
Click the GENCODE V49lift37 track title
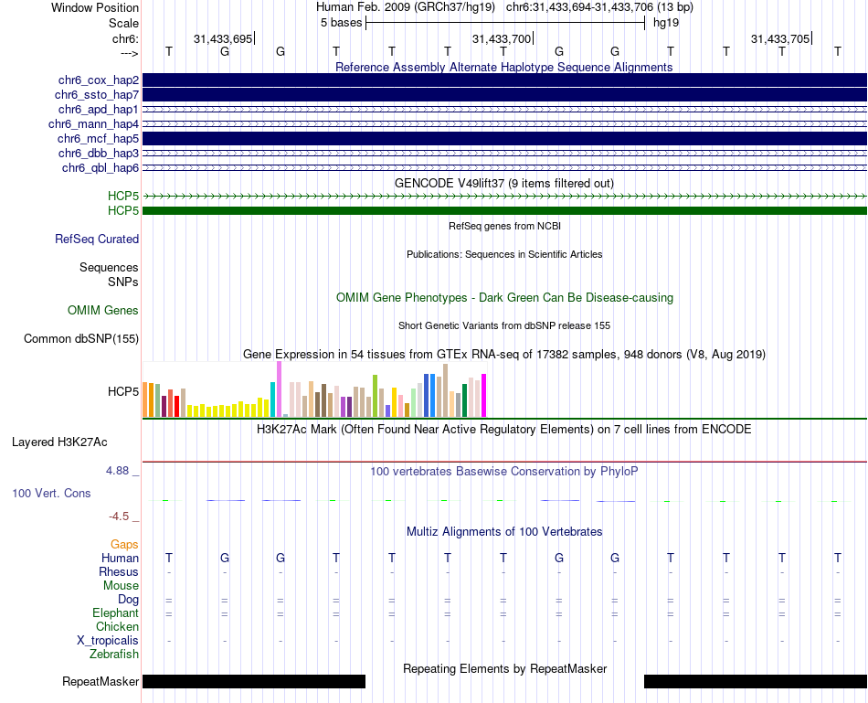coord(504,183)
